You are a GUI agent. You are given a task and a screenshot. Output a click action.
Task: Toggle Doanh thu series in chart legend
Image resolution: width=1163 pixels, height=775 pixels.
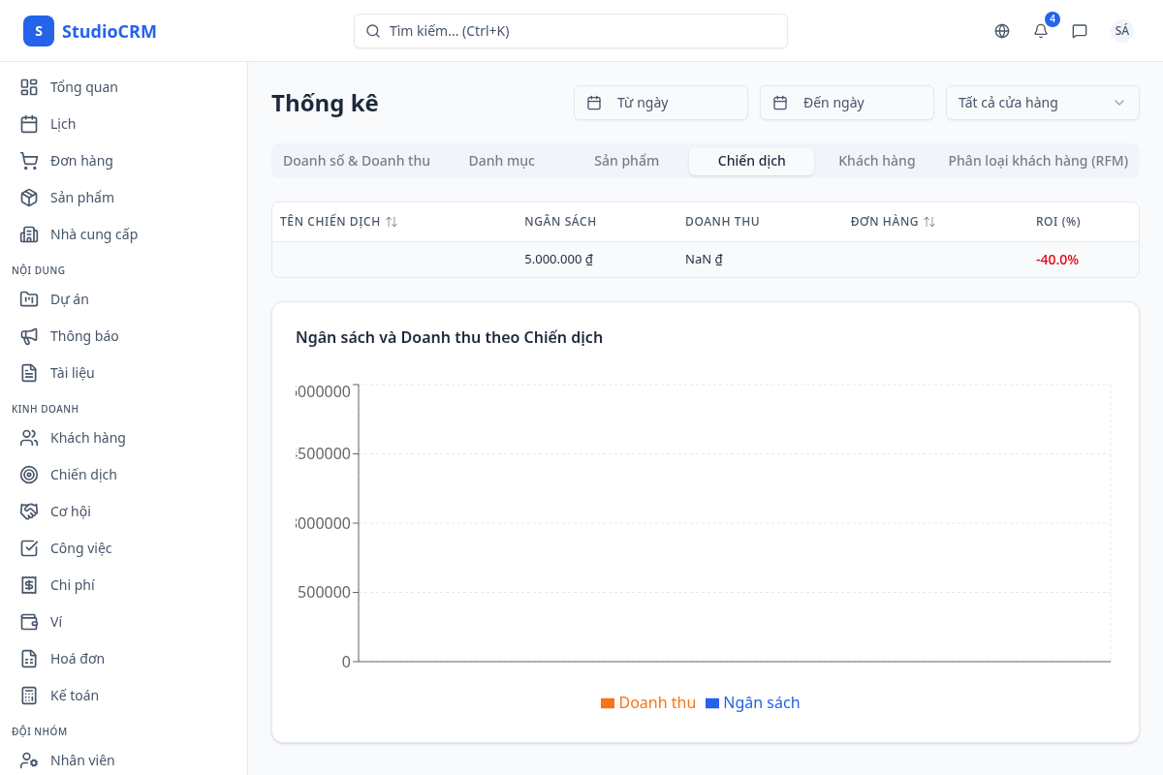tap(648, 703)
